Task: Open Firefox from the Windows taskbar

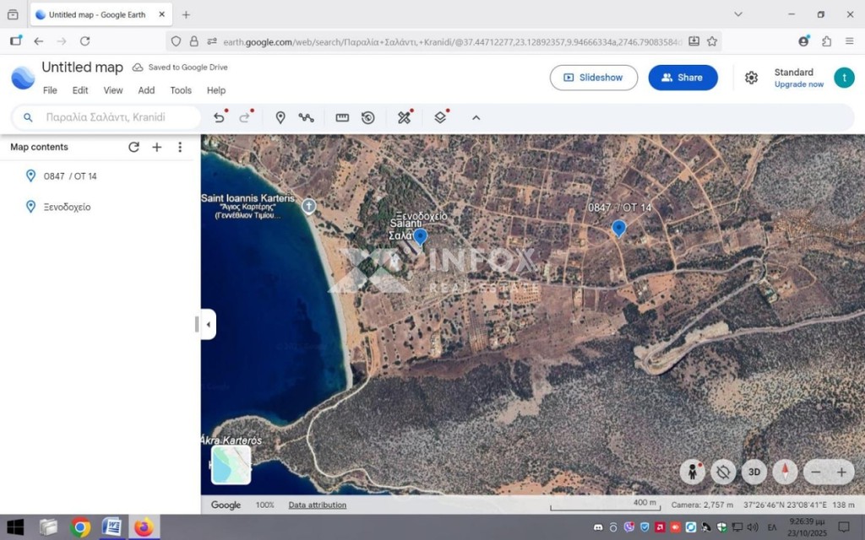Action: 144,527
